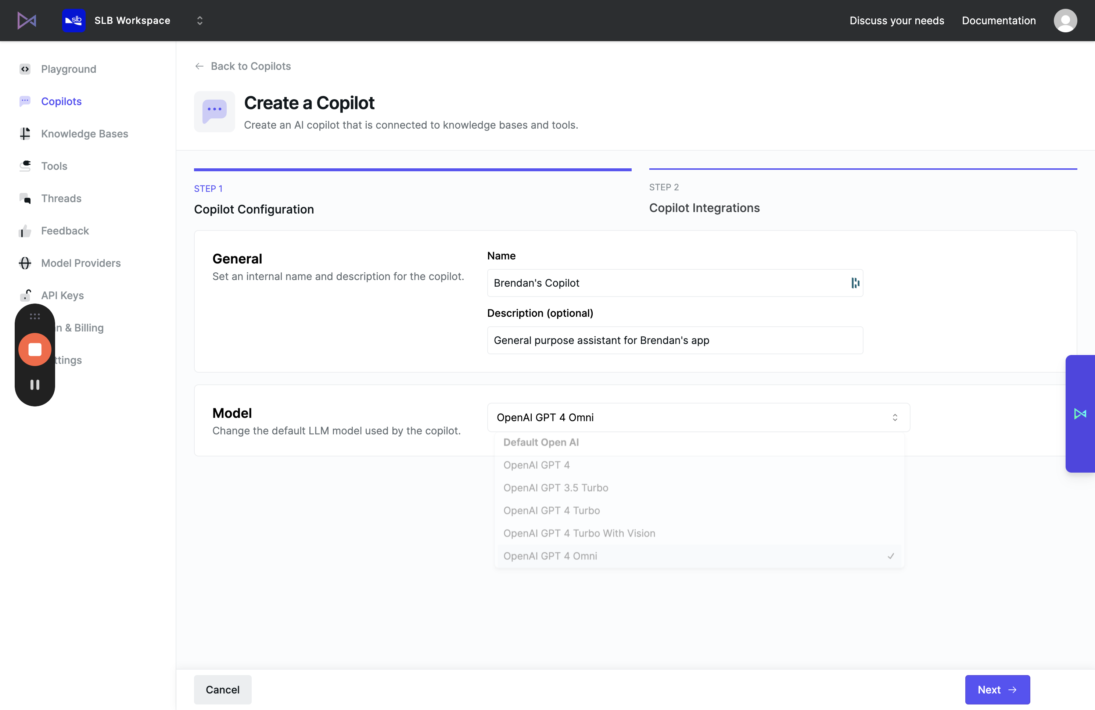Click the Description input field

click(675, 340)
